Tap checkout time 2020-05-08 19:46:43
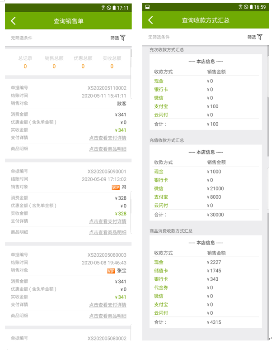 (104, 263)
